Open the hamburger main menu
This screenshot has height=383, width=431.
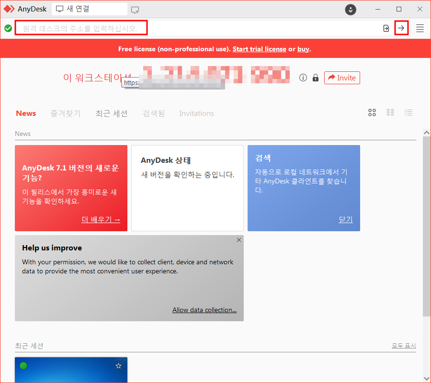[x=420, y=28]
